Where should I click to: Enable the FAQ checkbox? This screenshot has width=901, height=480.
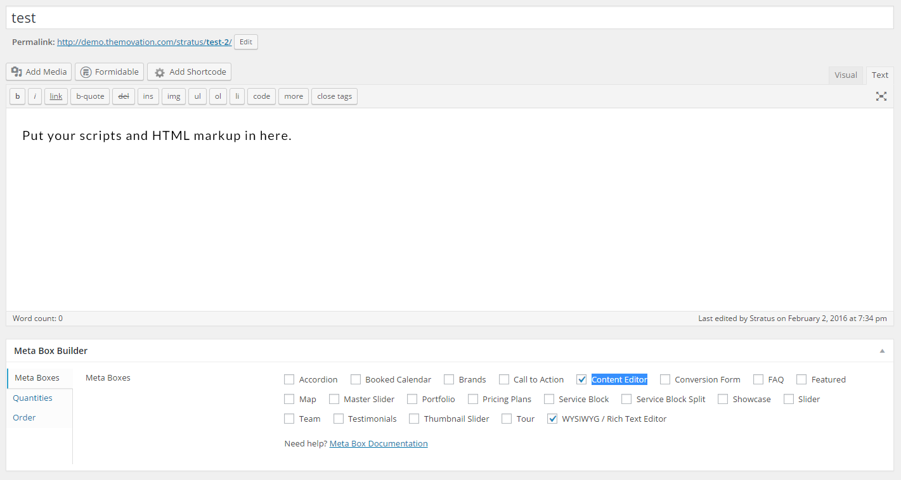click(x=758, y=379)
